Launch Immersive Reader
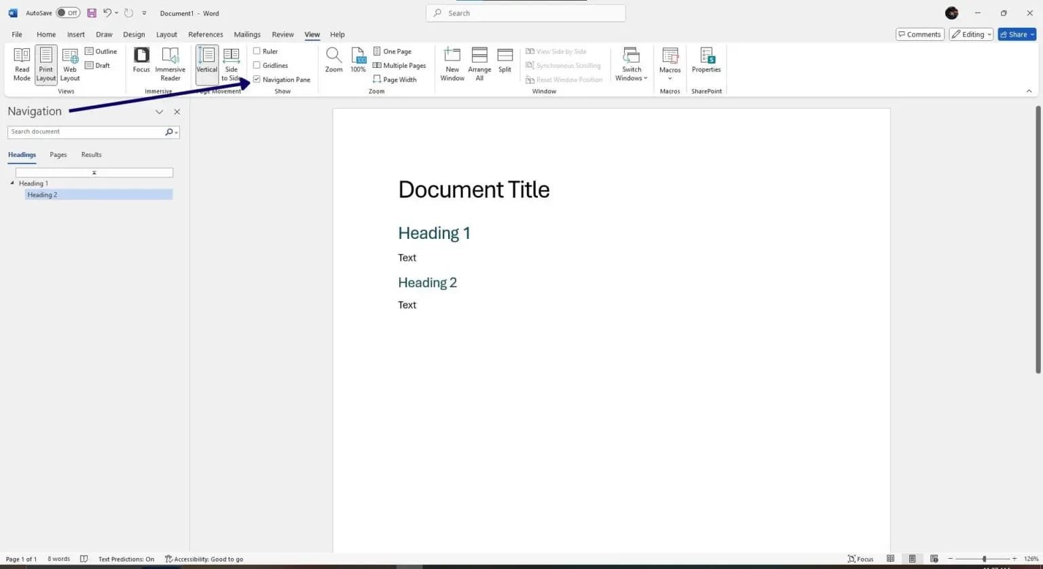 (170, 64)
